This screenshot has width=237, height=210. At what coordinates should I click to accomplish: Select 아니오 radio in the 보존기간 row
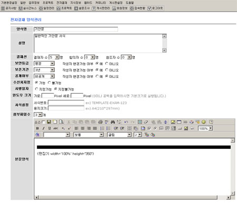pyautogui.click(x=106, y=70)
